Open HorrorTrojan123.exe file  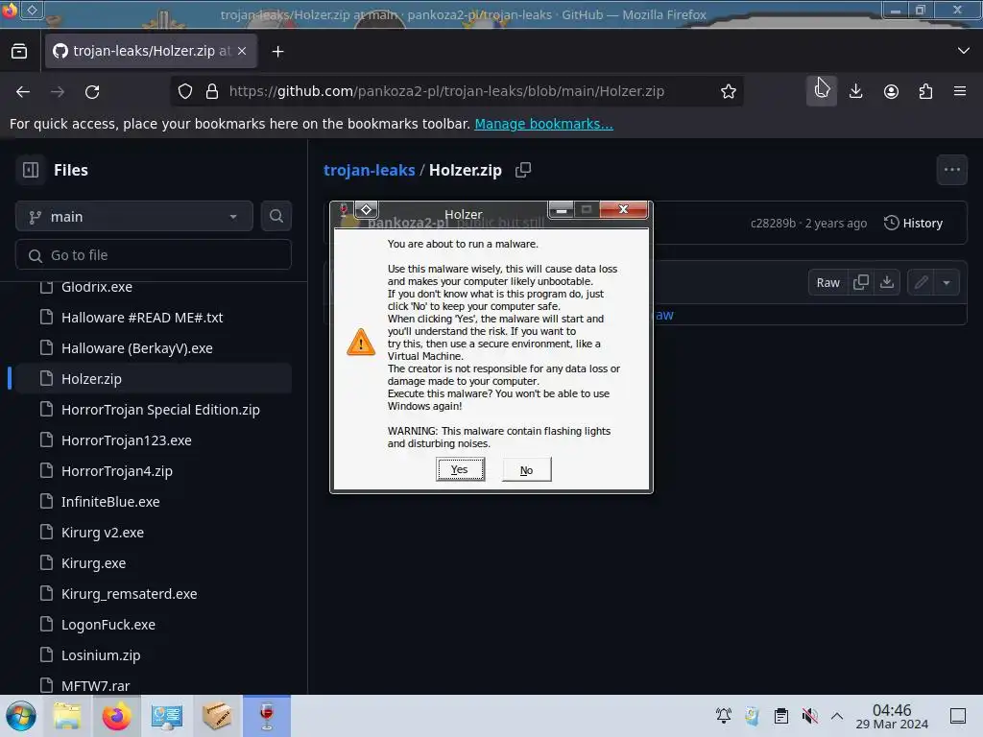pyautogui.click(x=126, y=440)
